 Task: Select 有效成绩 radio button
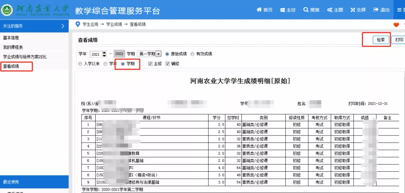tap(192, 54)
